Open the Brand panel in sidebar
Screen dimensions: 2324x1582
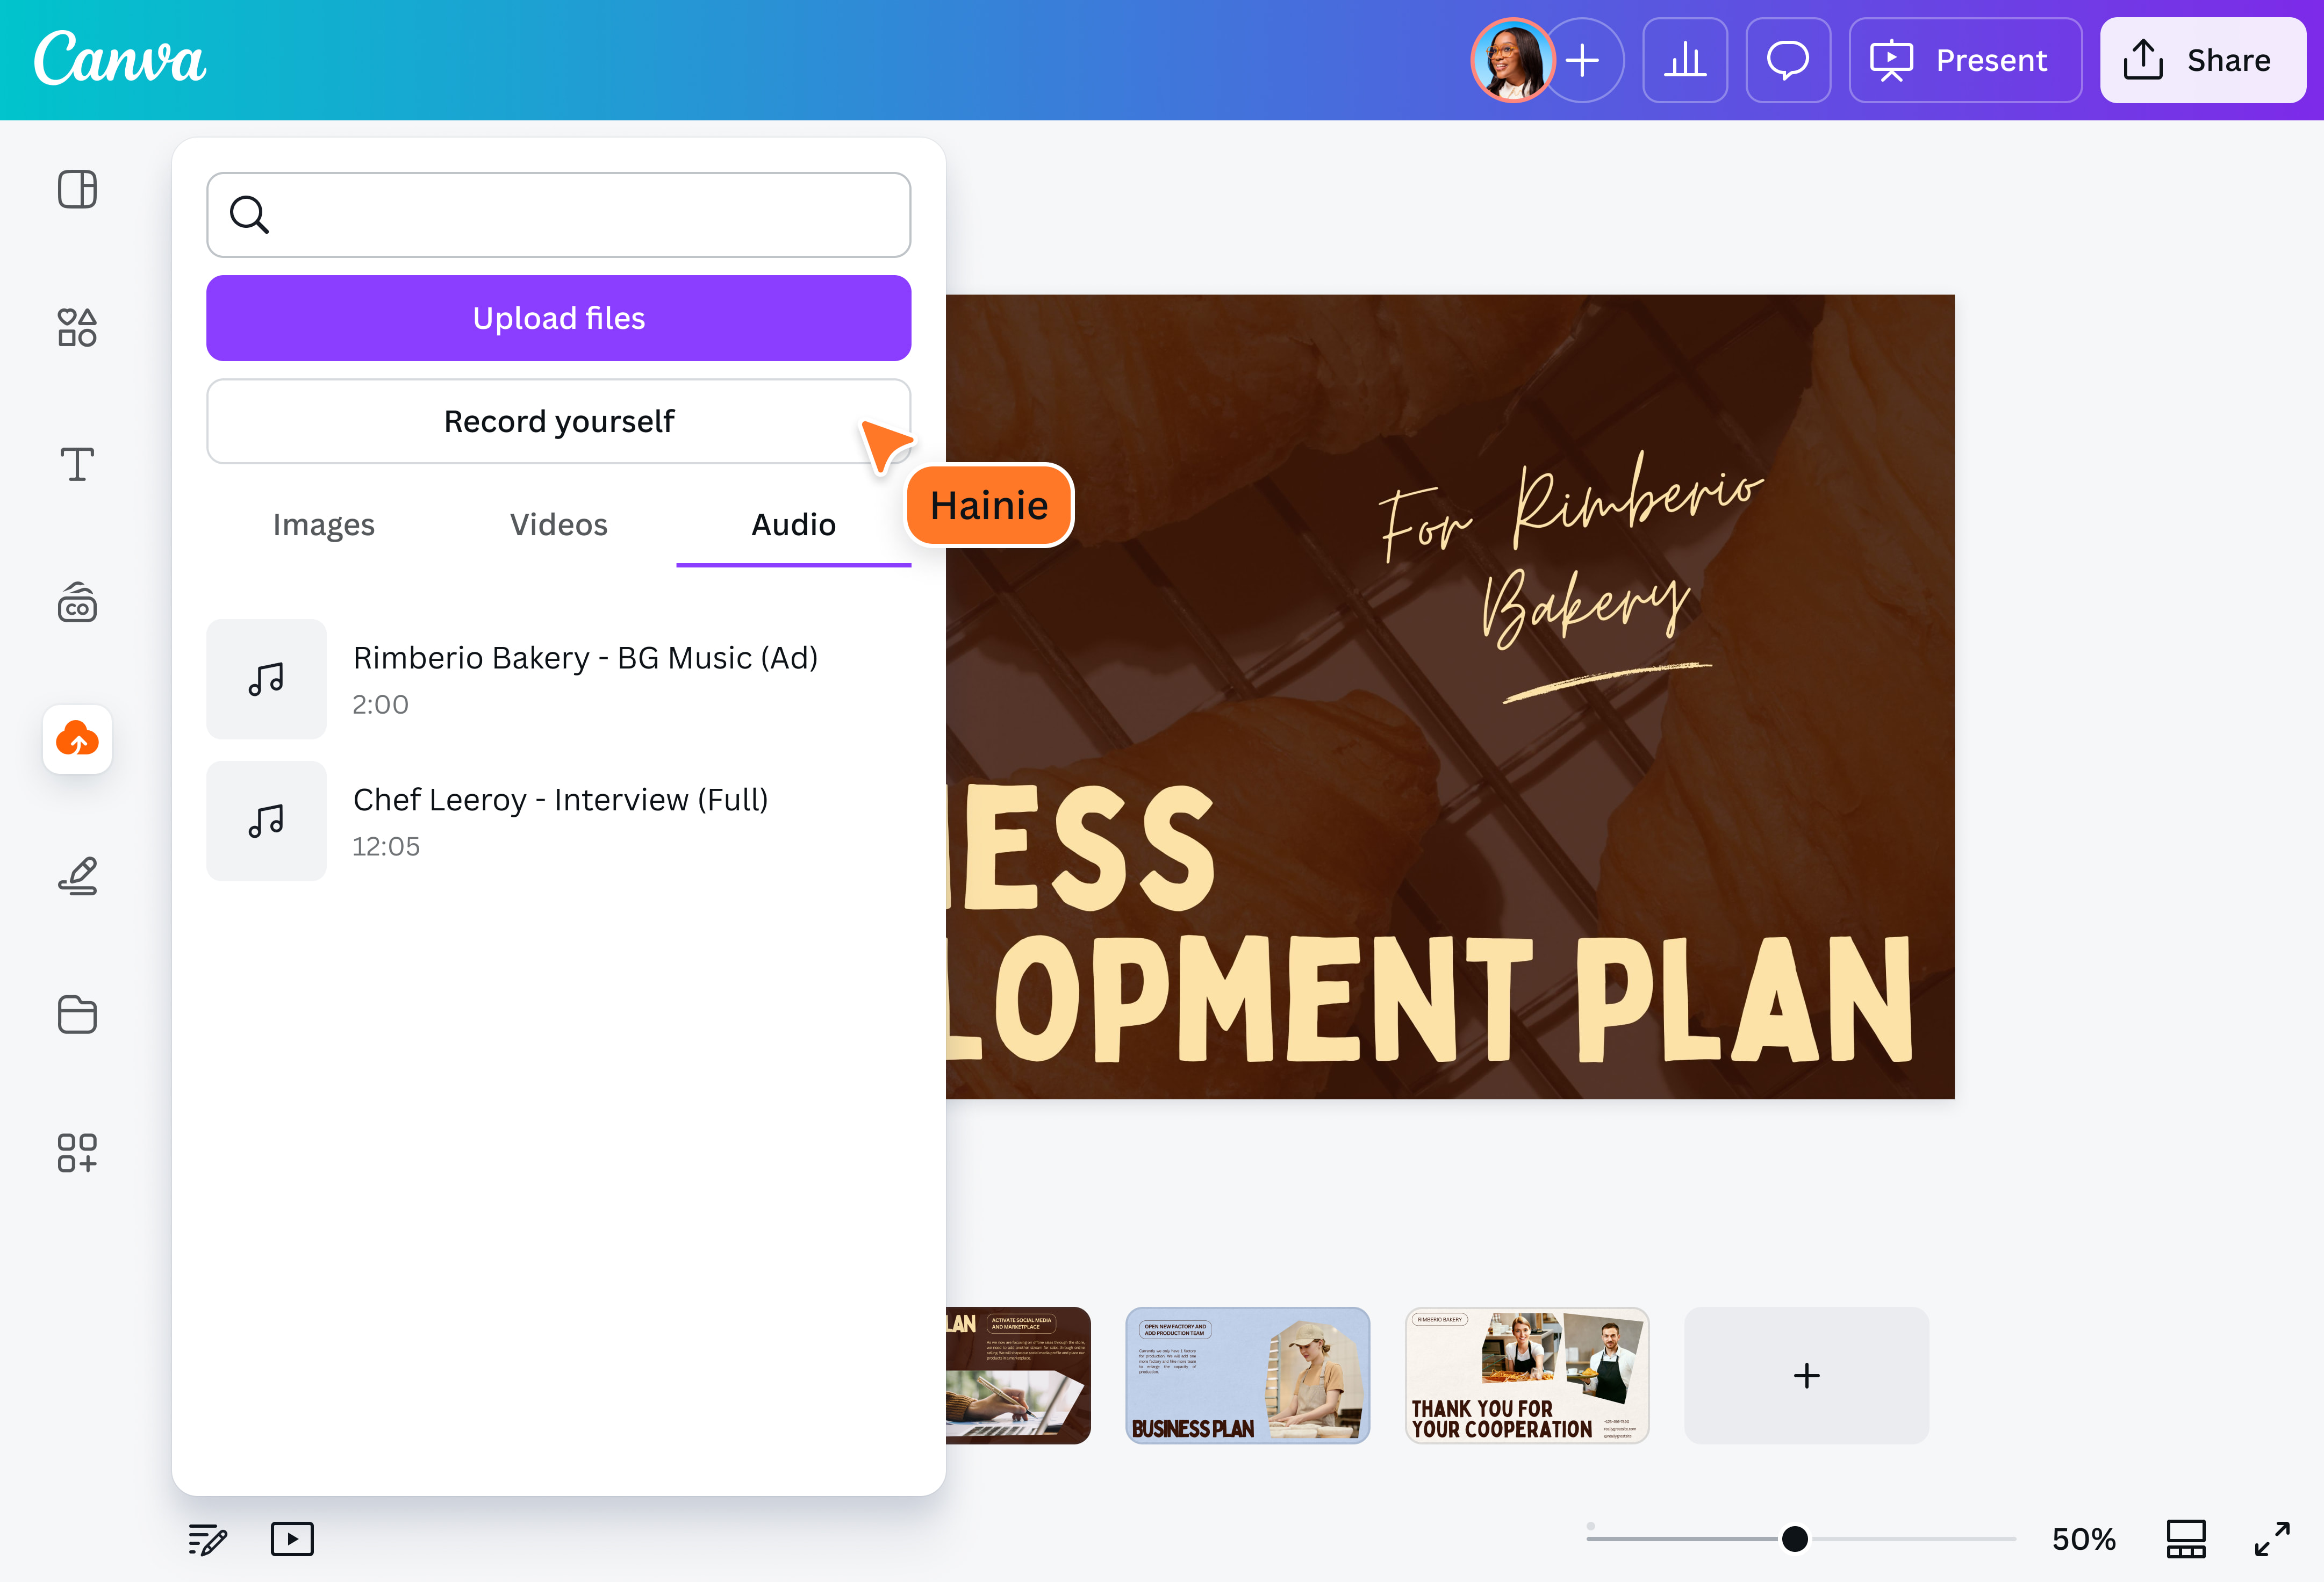tap(77, 602)
